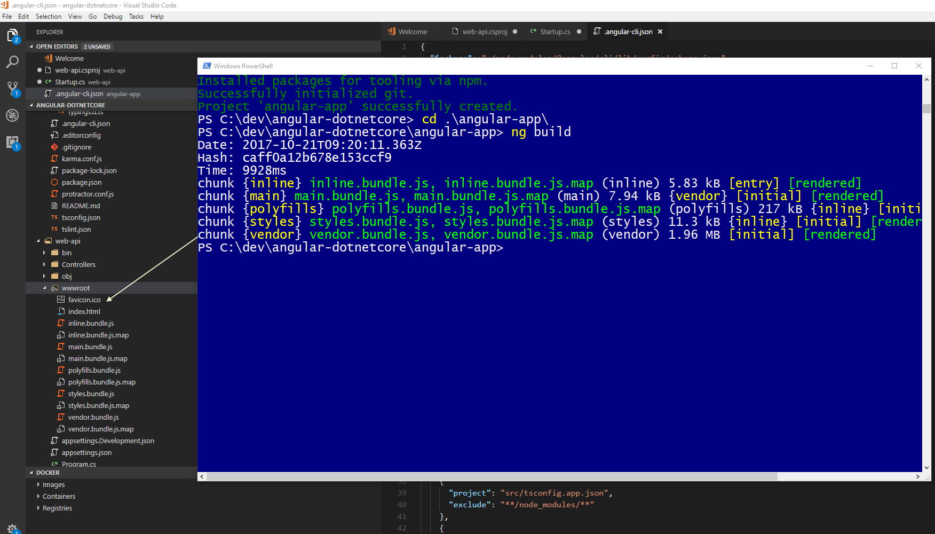Screen dimensions: 935x534
Task: Open the Selection menu
Action: (49, 17)
